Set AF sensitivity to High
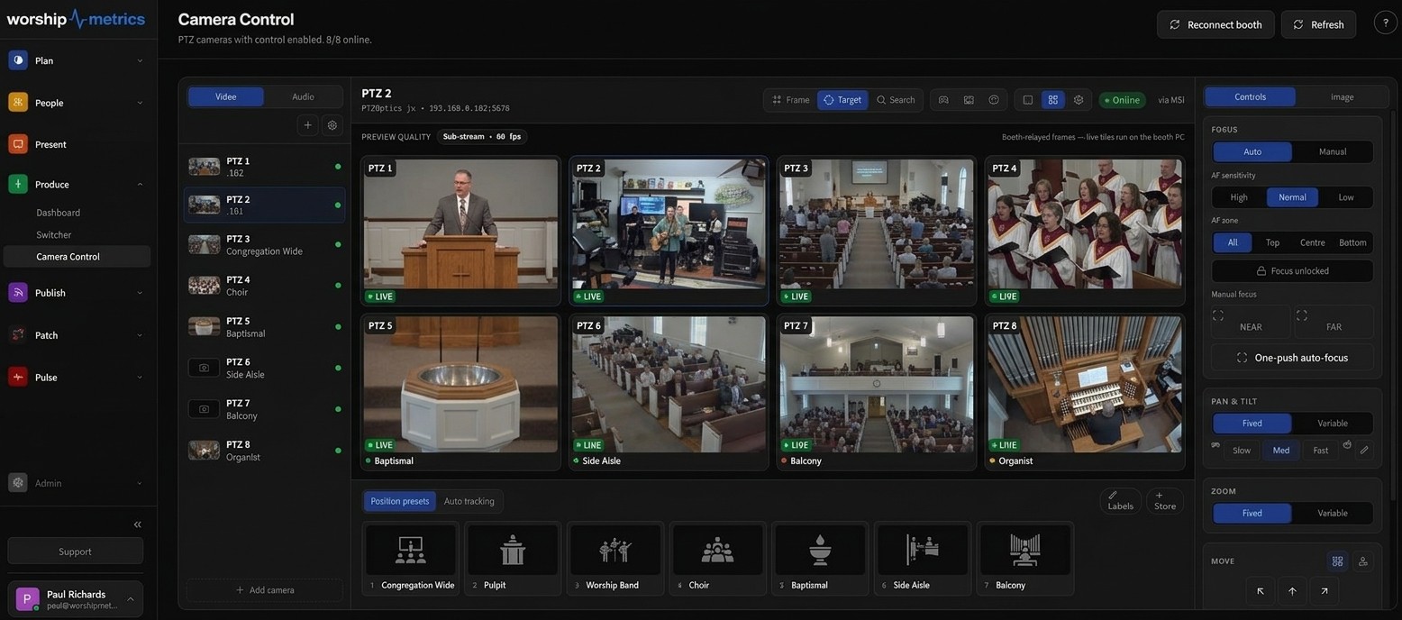Screen dimensions: 1402x620 (1239, 197)
